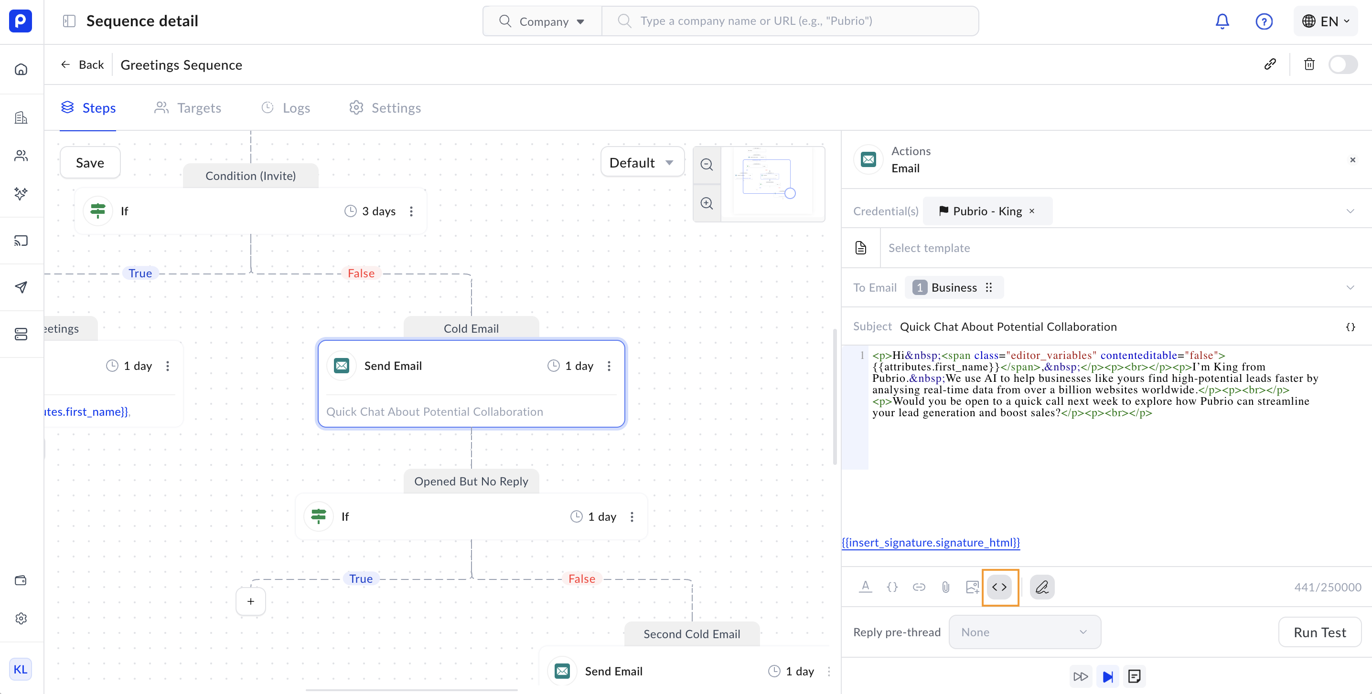The width and height of the screenshot is (1372, 694).
Task: Click the insert image icon
Action: [972, 587]
